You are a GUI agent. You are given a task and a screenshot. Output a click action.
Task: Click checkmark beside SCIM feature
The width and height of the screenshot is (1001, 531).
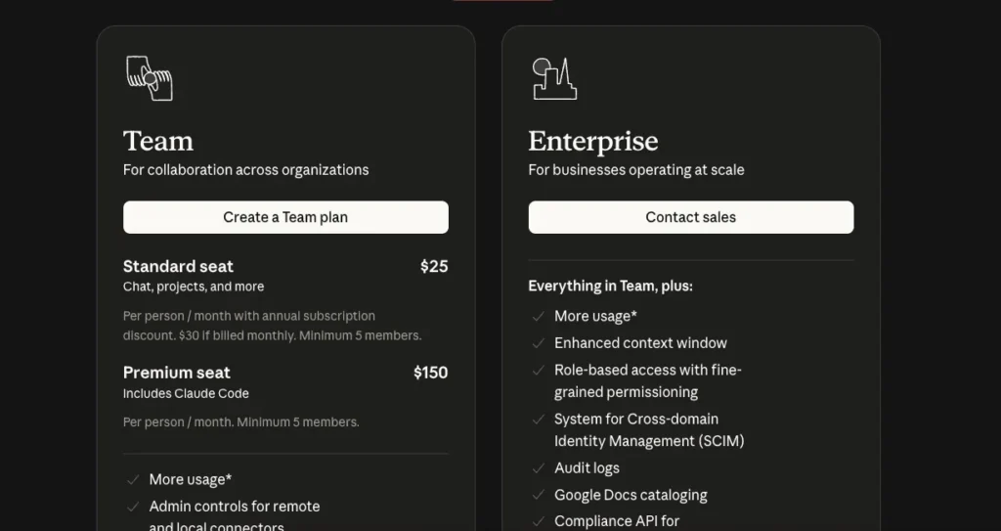click(538, 420)
